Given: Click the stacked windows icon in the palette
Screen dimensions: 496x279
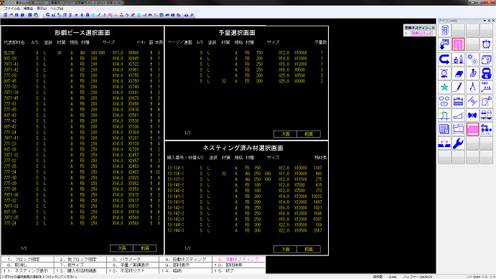Looking at the screenshot, I should (x=486, y=59).
